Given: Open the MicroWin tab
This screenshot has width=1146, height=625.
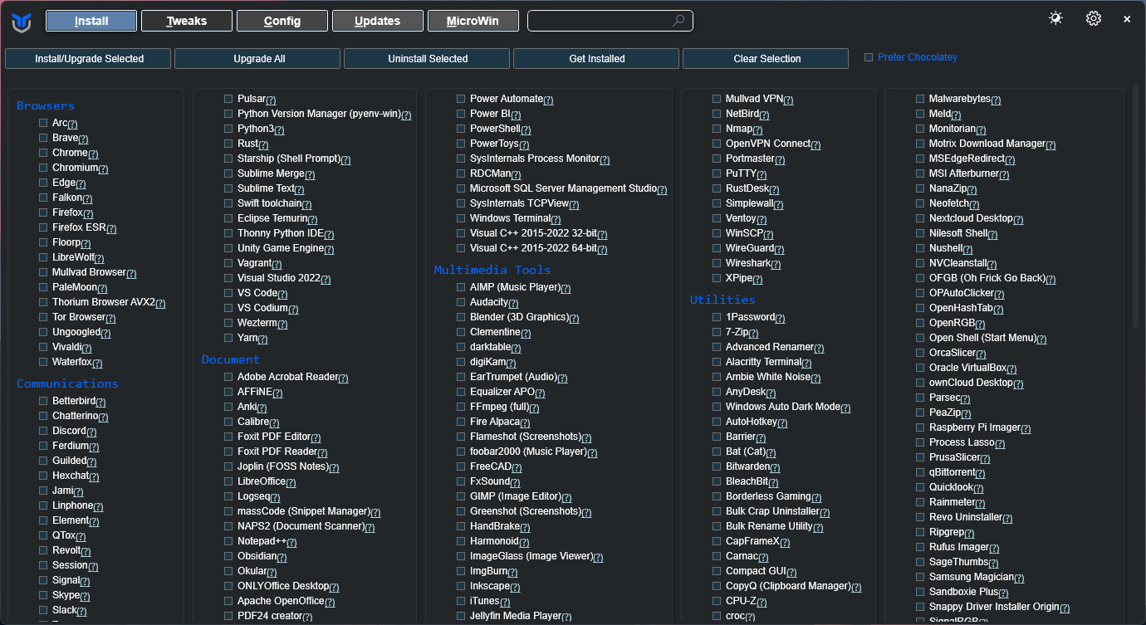Looking at the screenshot, I should (x=473, y=21).
